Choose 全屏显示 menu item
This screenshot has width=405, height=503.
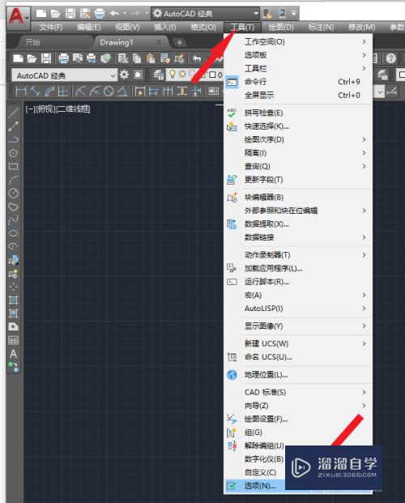point(298,96)
